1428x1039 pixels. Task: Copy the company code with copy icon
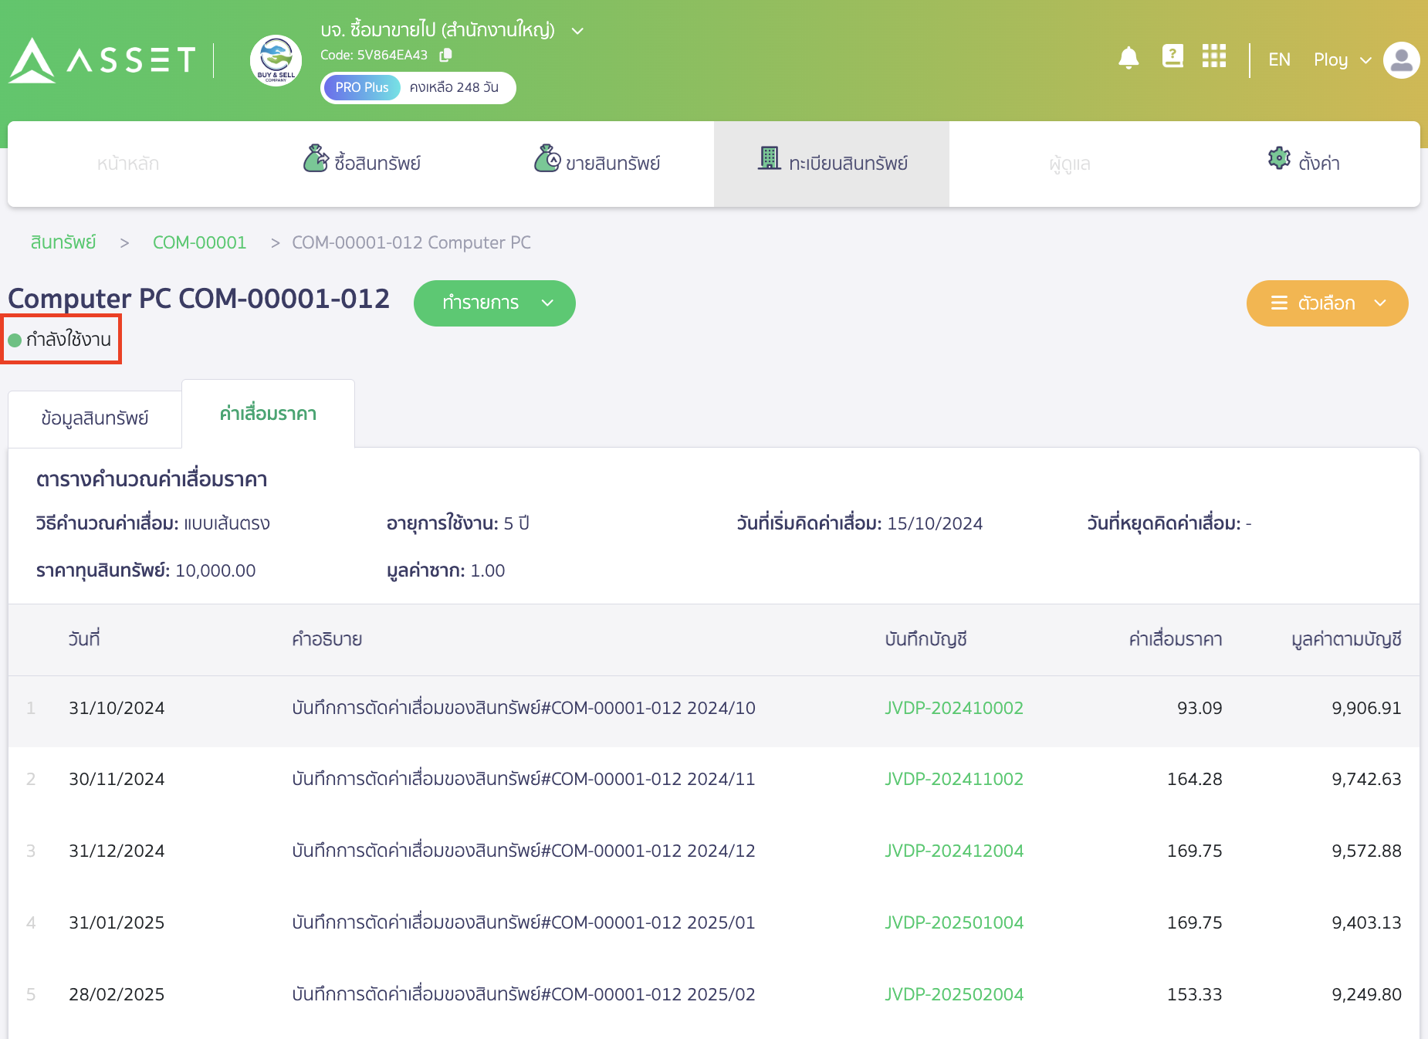(445, 55)
